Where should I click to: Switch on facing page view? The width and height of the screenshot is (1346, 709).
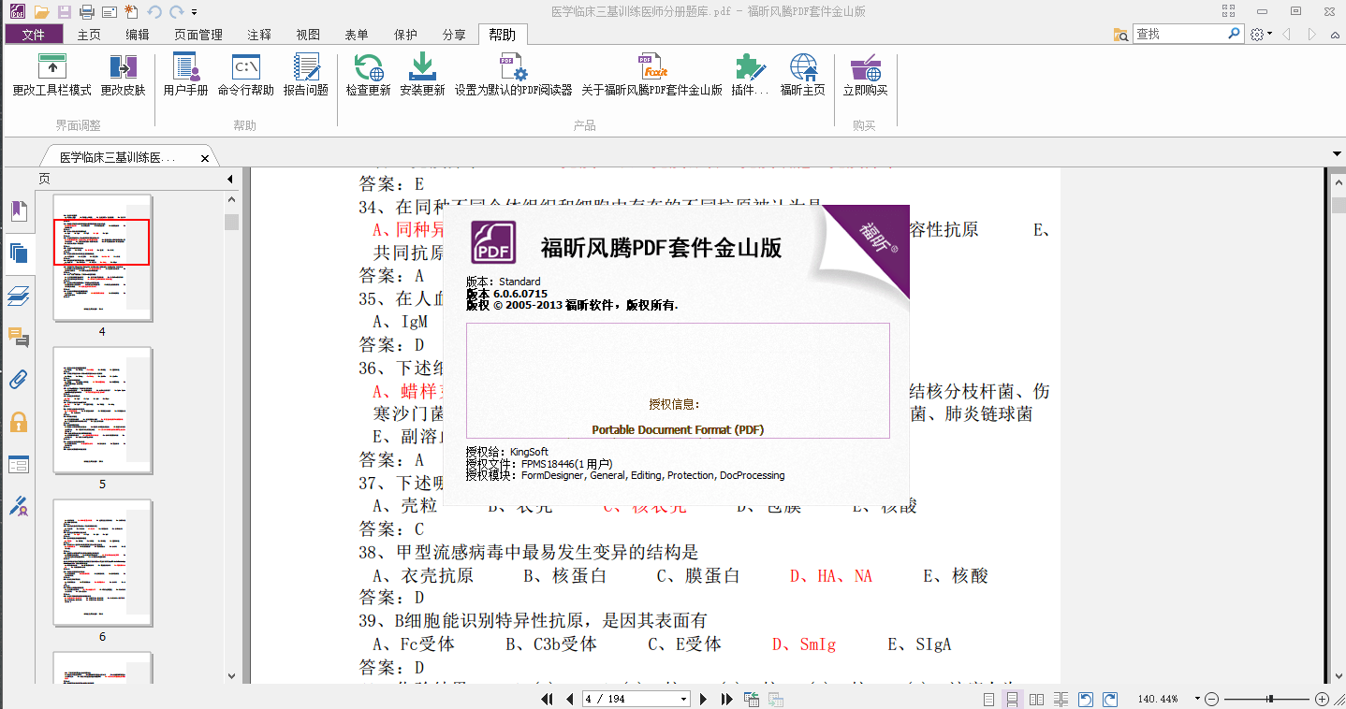point(1035,698)
